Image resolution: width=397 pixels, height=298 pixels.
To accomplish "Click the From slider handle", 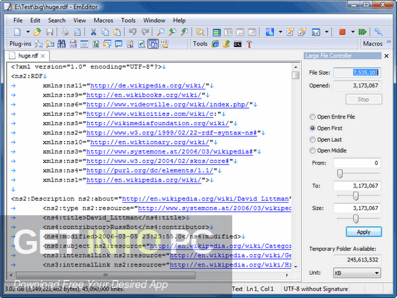I will point(340,174).
